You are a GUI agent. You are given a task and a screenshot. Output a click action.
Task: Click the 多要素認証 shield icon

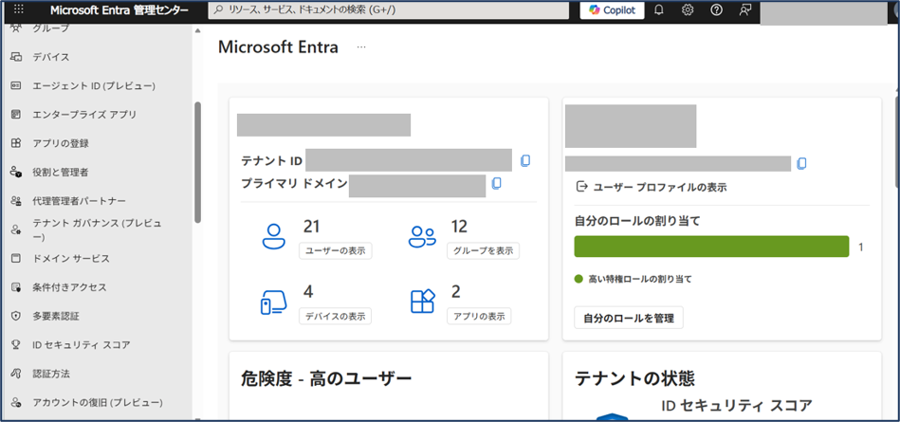[x=16, y=316]
